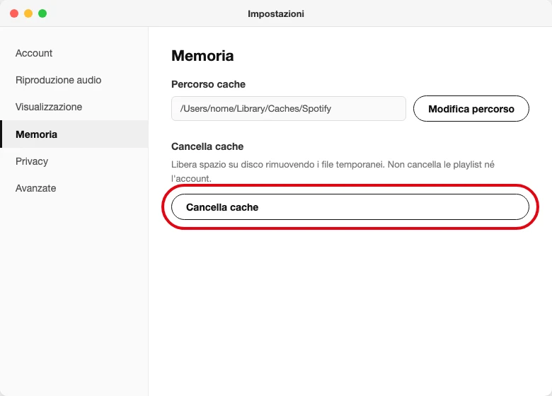Click the 'Libera spazio su disco' description
The height and width of the screenshot is (396, 552).
point(333,171)
